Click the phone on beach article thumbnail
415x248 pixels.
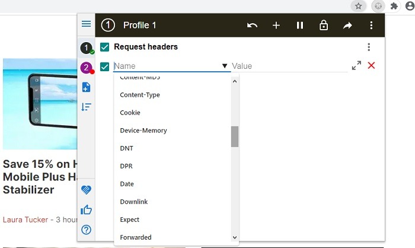pos(40,104)
